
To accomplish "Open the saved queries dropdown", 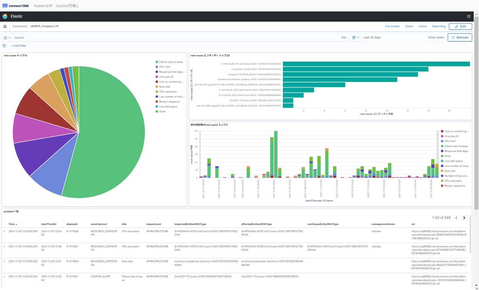I will coord(7,38).
